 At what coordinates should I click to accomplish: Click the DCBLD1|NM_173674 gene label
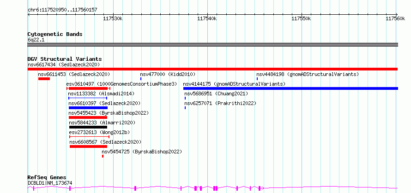[50, 183]
